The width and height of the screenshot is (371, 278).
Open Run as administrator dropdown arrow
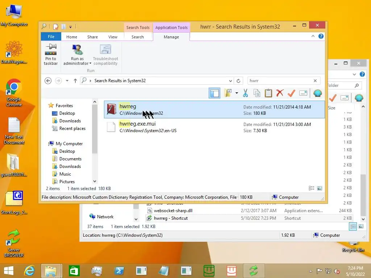tap(90, 63)
